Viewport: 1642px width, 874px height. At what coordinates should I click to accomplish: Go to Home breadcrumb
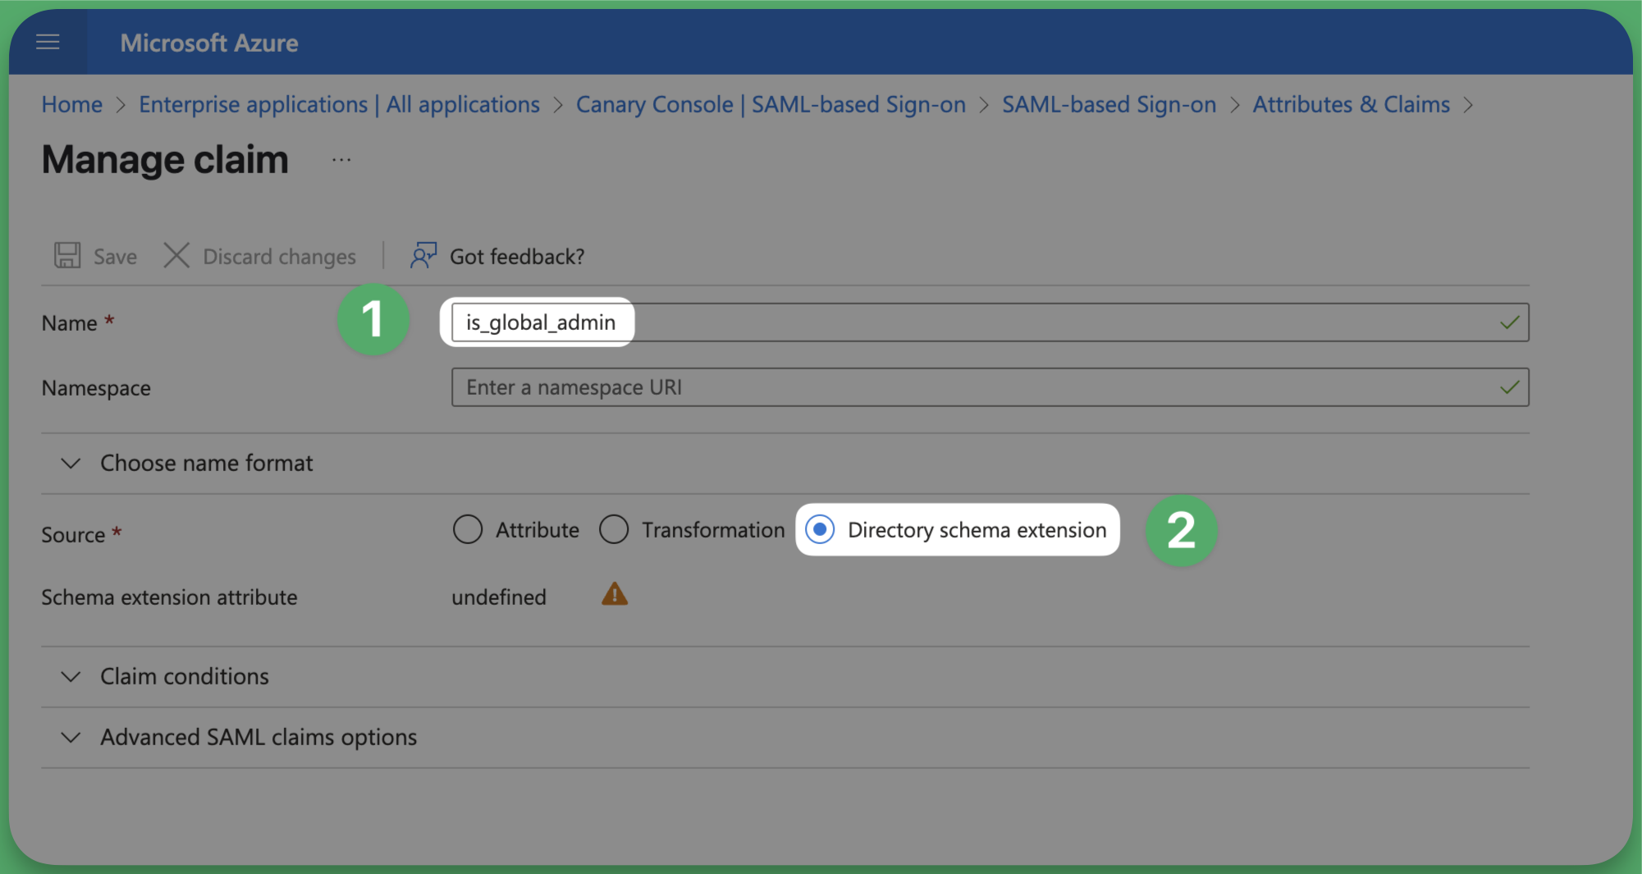coord(72,104)
